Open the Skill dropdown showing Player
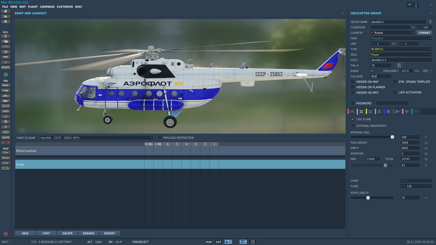 (401, 54)
